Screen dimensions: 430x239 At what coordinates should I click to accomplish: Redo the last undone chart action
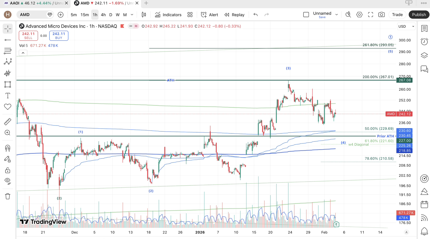tap(267, 15)
